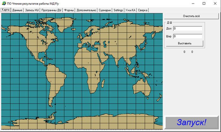Maximize the application window
The image size is (221, 132).
coord(204,3)
